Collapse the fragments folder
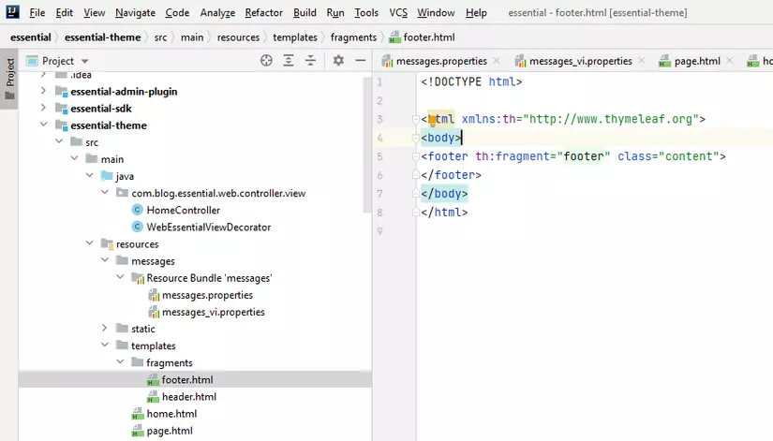This screenshot has width=773, height=441. click(120, 362)
